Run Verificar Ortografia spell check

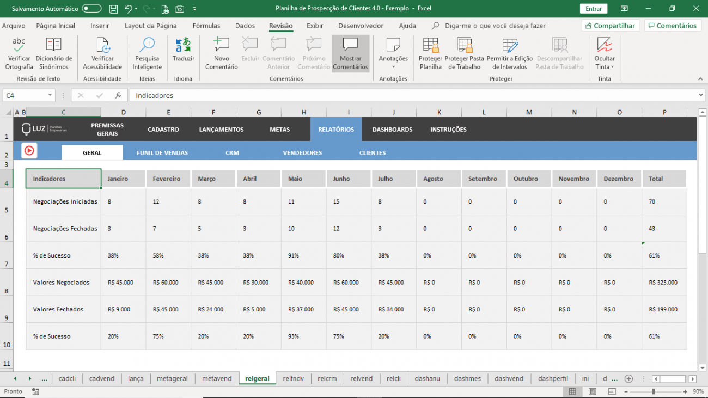click(x=19, y=53)
